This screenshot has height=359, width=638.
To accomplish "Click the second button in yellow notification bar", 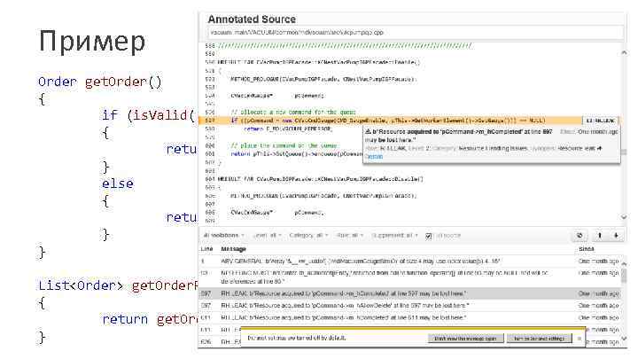I will click(x=539, y=339).
